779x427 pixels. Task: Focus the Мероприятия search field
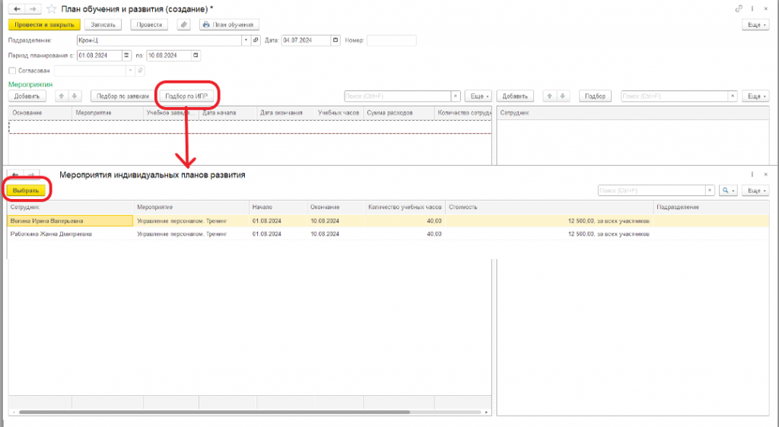coord(397,96)
